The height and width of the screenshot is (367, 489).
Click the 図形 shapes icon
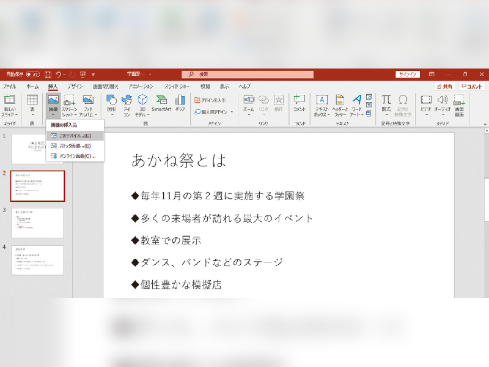[112, 103]
